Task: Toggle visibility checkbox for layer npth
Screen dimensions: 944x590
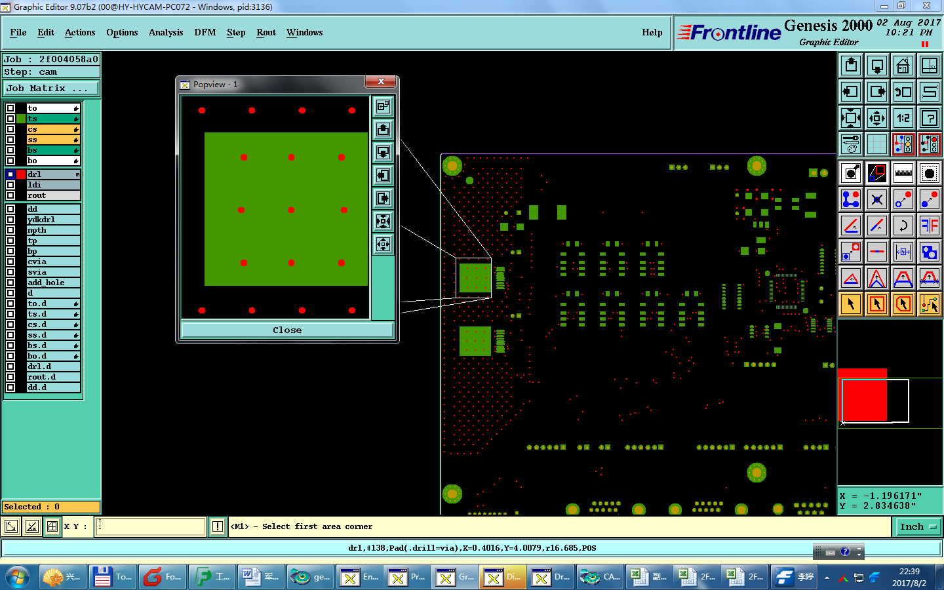Action: pyautogui.click(x=10, y=230)
